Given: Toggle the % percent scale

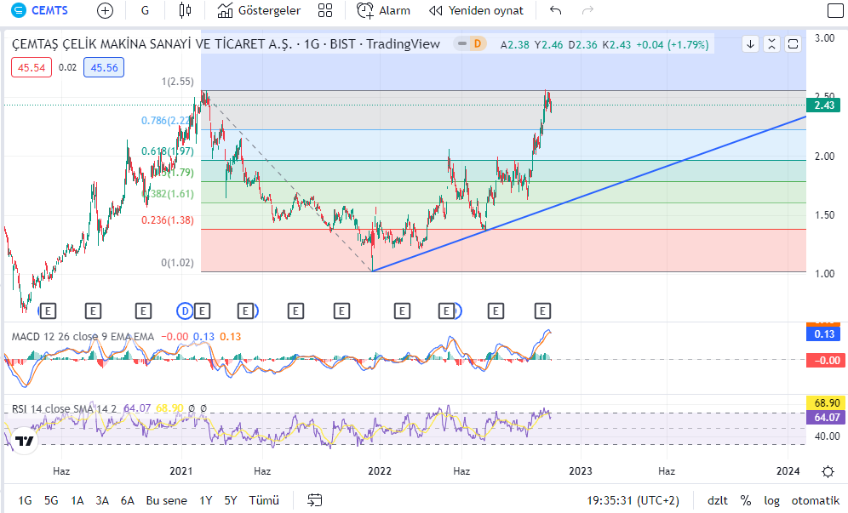Looking at the screenshot, I should [746, 500].
